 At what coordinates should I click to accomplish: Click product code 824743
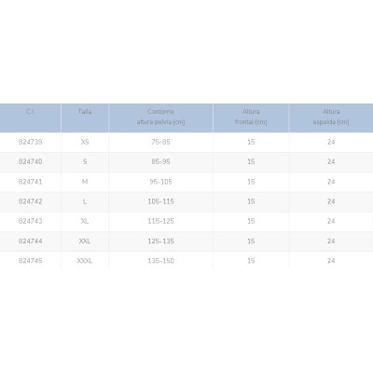point(30,221)
